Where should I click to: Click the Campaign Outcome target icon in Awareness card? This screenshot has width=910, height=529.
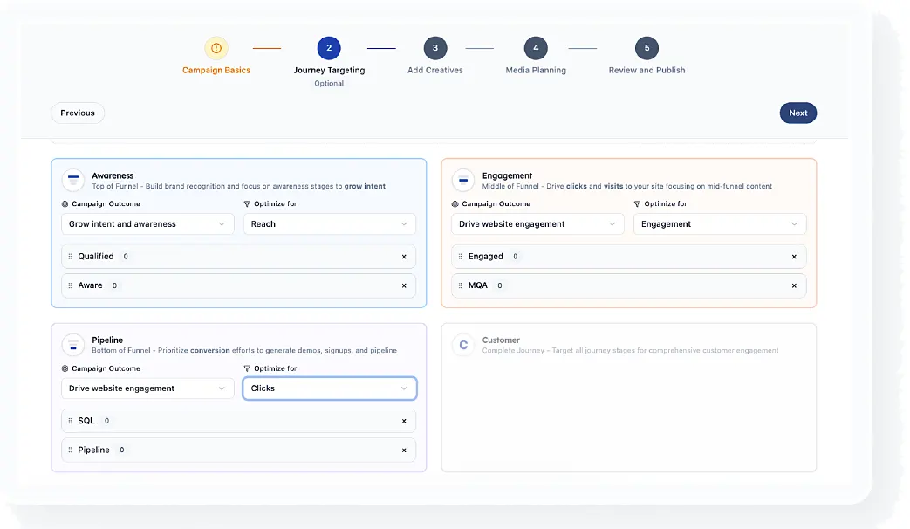(x=64, y=203)
